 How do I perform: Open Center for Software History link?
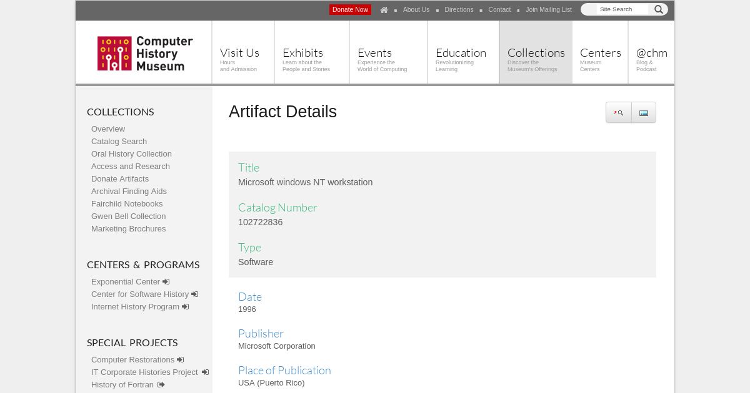click(140, 294)
